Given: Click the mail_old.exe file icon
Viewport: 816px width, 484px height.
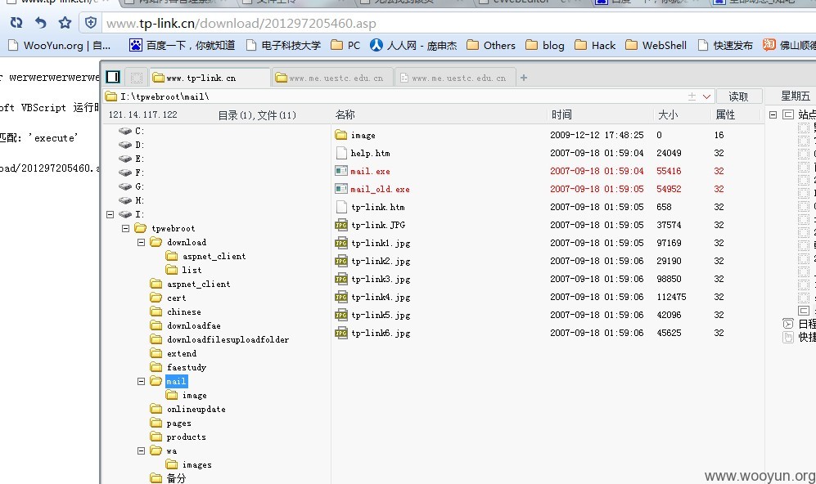Looking at the screenshot, I should pos(341,189).
